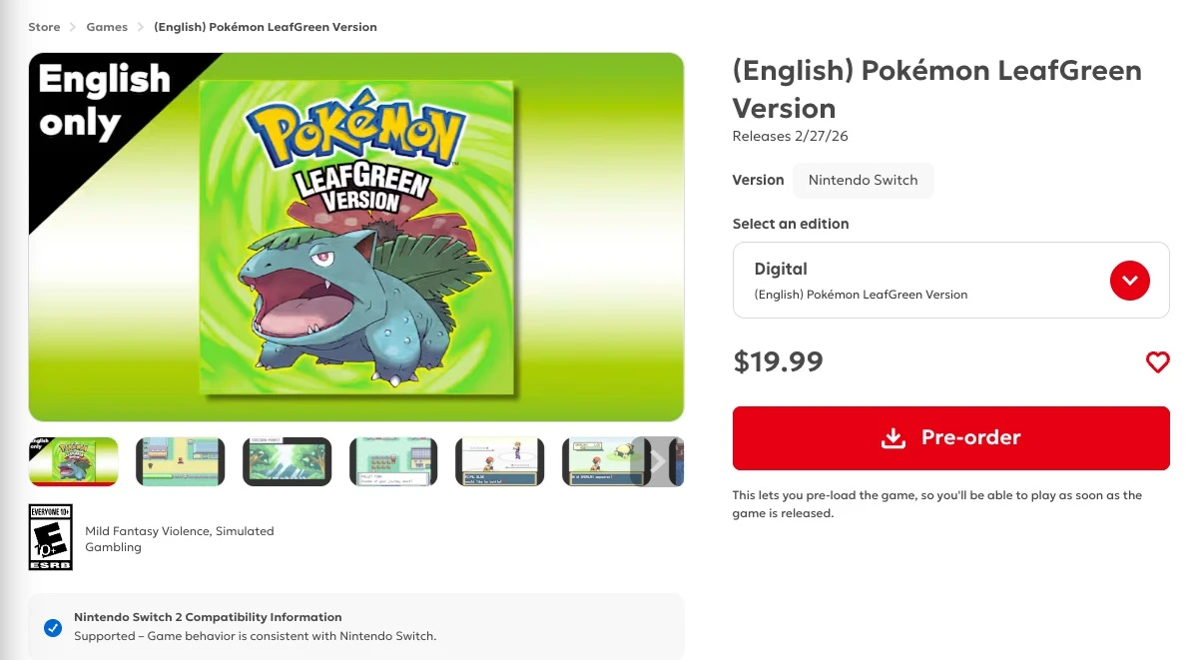The height and width of the screenshot is (660, 1192).
Task: Open the Viridian Forest screenshot thumbnail
Action: 287,461
